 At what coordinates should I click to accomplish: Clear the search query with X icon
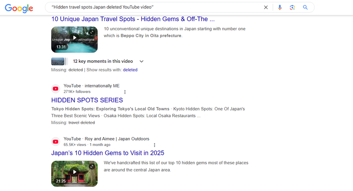266,7
